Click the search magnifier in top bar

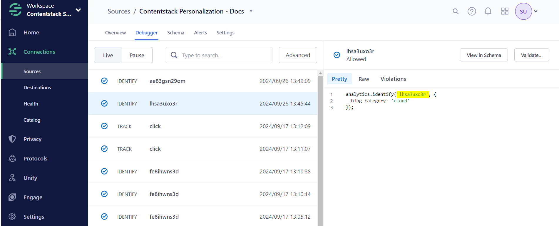tap(456, 11)
